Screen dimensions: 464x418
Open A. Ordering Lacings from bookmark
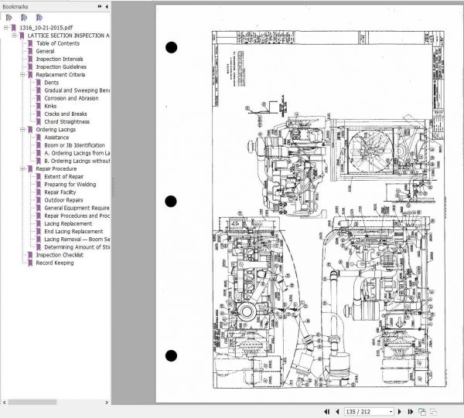click(x=77, y=153)
